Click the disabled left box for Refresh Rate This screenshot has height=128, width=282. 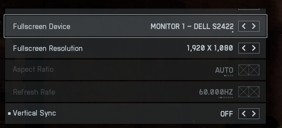tap(244, 92)
